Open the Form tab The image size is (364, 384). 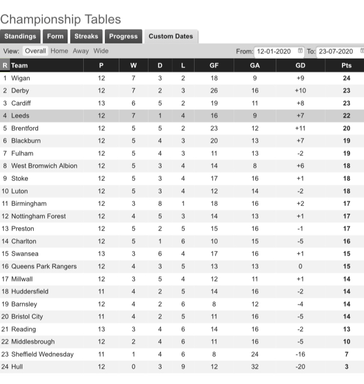point(55,36)
